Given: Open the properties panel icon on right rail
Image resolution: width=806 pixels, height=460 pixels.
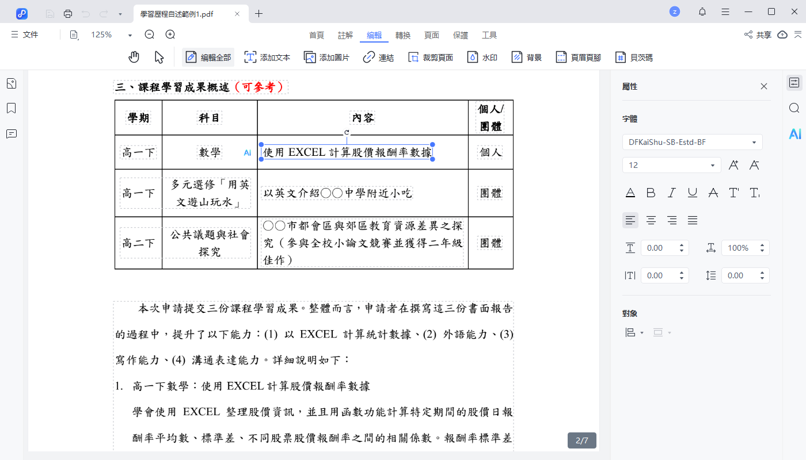Looking at the screenshot, I should (x=794, y=83).
